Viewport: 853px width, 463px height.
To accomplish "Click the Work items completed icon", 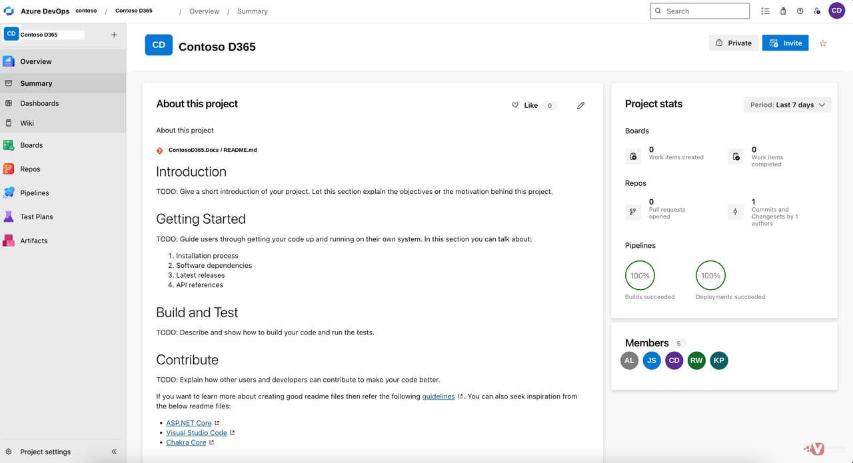I will point(736,157).
